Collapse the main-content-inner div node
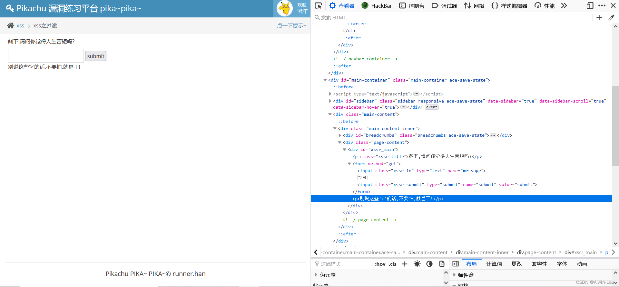Image resolution: width=619 pixels, height=287 pixels. [x=335, y=128]
